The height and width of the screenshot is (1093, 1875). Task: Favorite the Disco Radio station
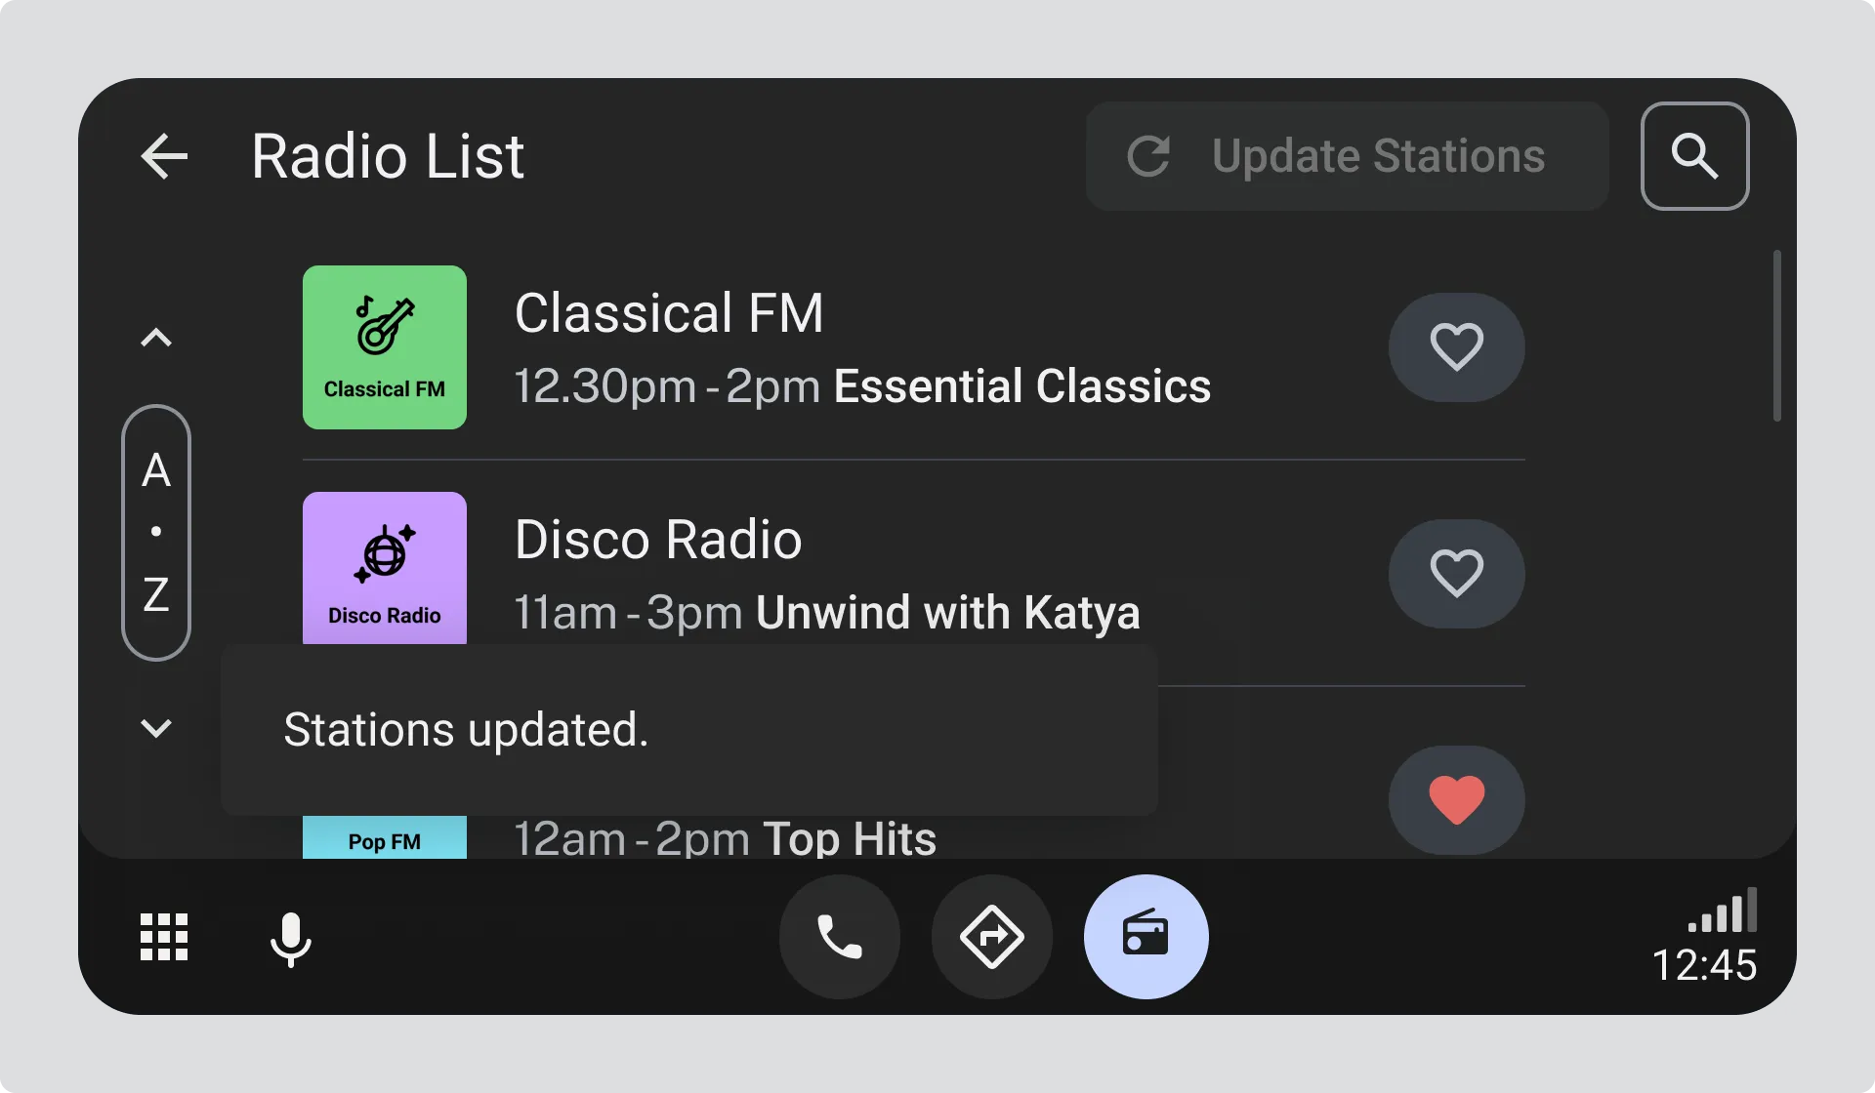(1456, 574)
